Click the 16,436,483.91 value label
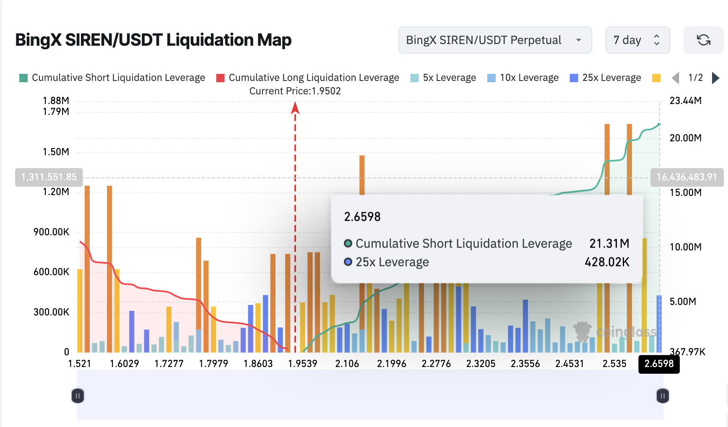The width and height of the screenshot is (728, 427). click(687, 177)
